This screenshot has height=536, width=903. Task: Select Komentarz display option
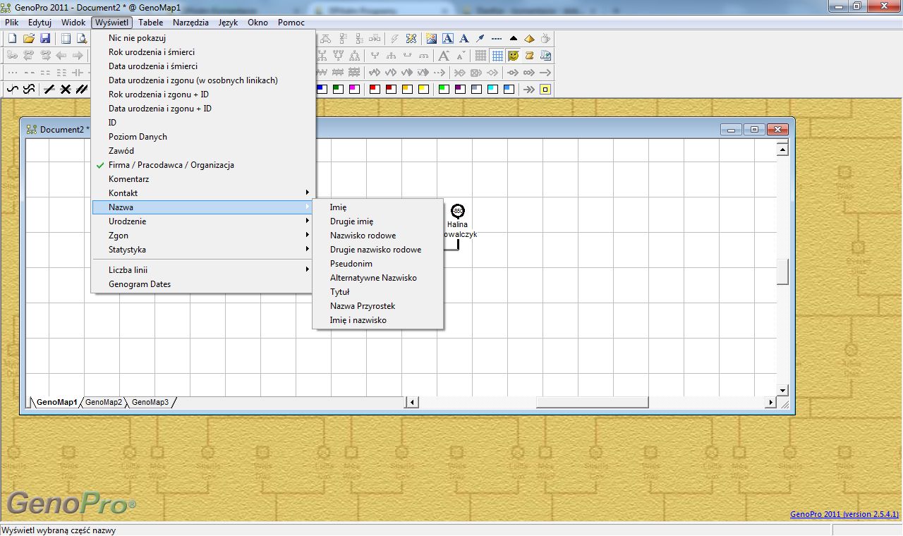[x=203, y=179]
